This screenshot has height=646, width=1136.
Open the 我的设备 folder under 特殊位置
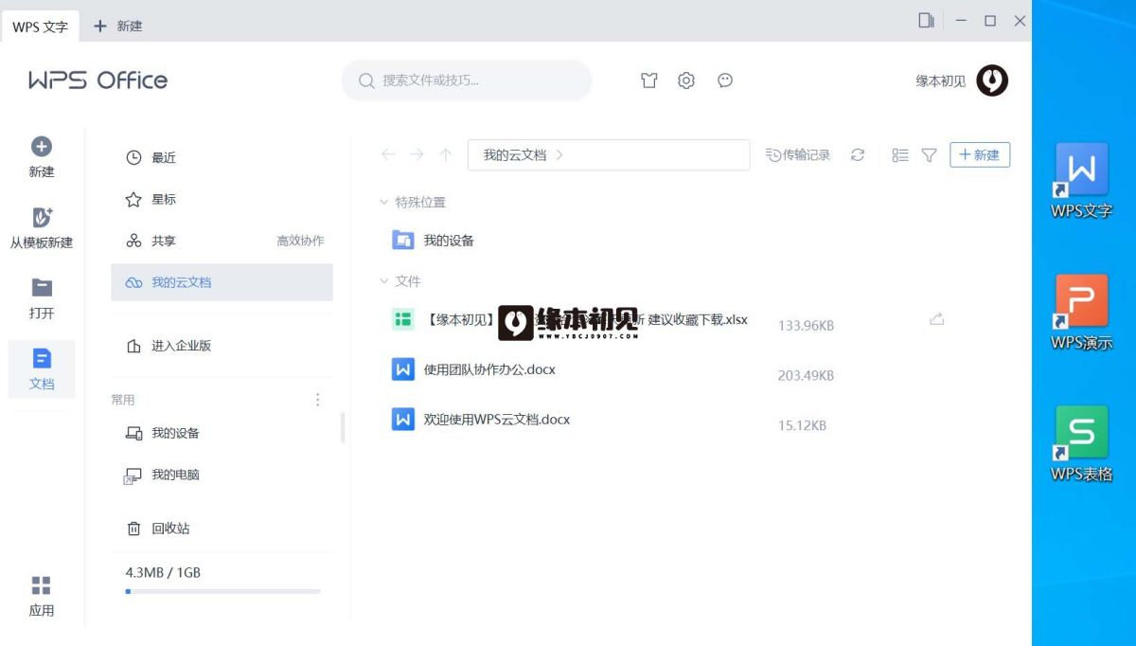coord(434,241)
